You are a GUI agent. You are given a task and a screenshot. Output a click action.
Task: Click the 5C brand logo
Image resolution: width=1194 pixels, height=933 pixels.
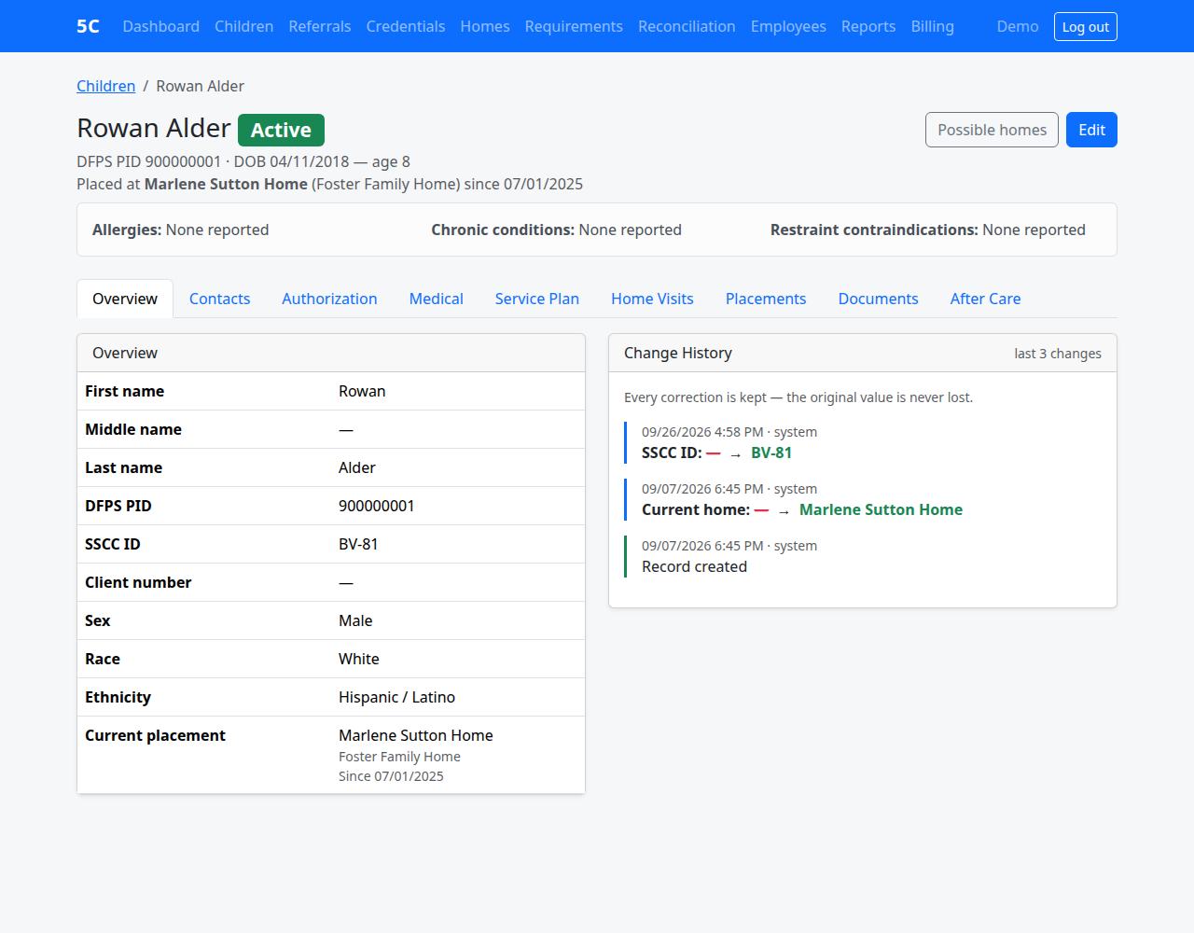click(88, 26)
